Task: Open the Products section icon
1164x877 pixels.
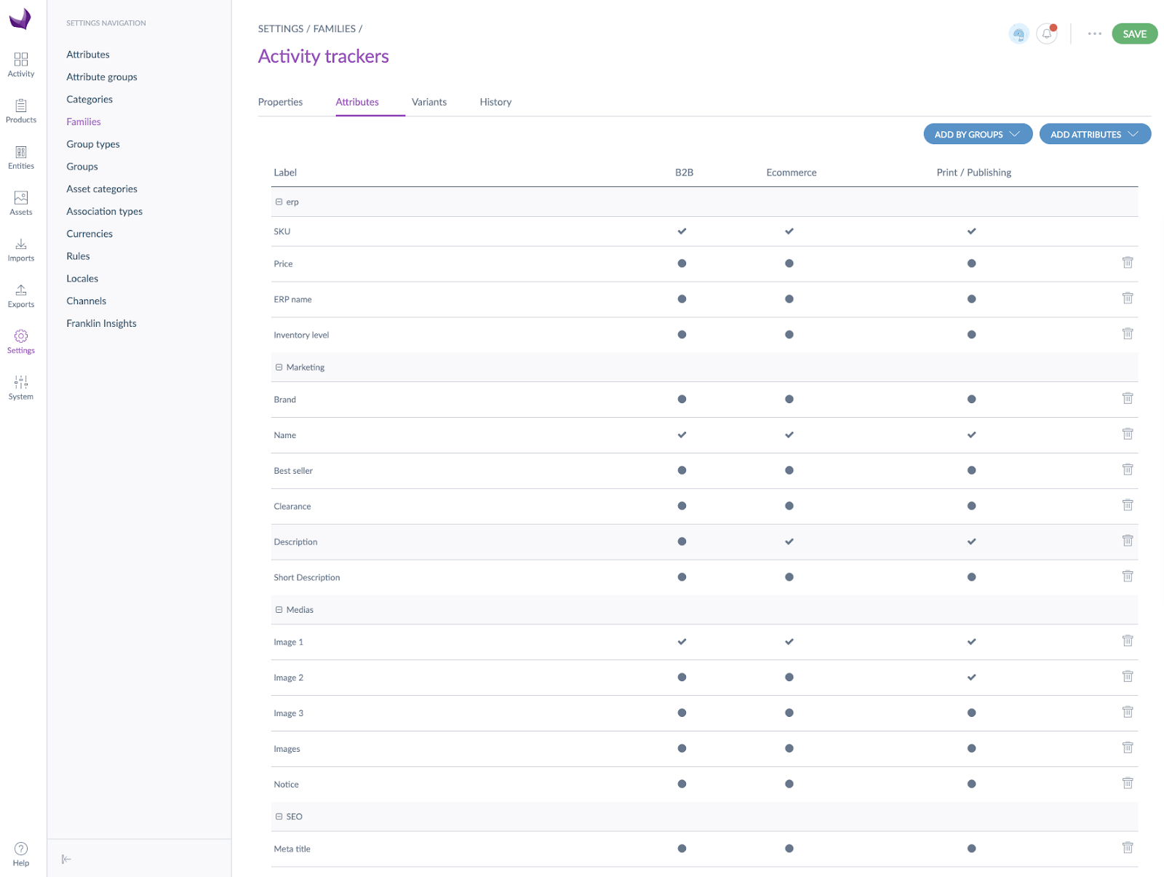Action: pos(21,106)
